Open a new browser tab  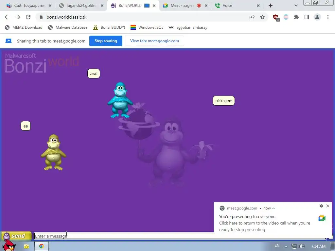pyautogui.click(x=271, y=6)
